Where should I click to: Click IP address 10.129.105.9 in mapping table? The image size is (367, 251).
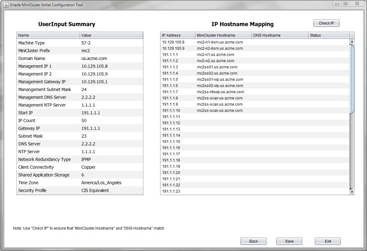pos(173,48)
